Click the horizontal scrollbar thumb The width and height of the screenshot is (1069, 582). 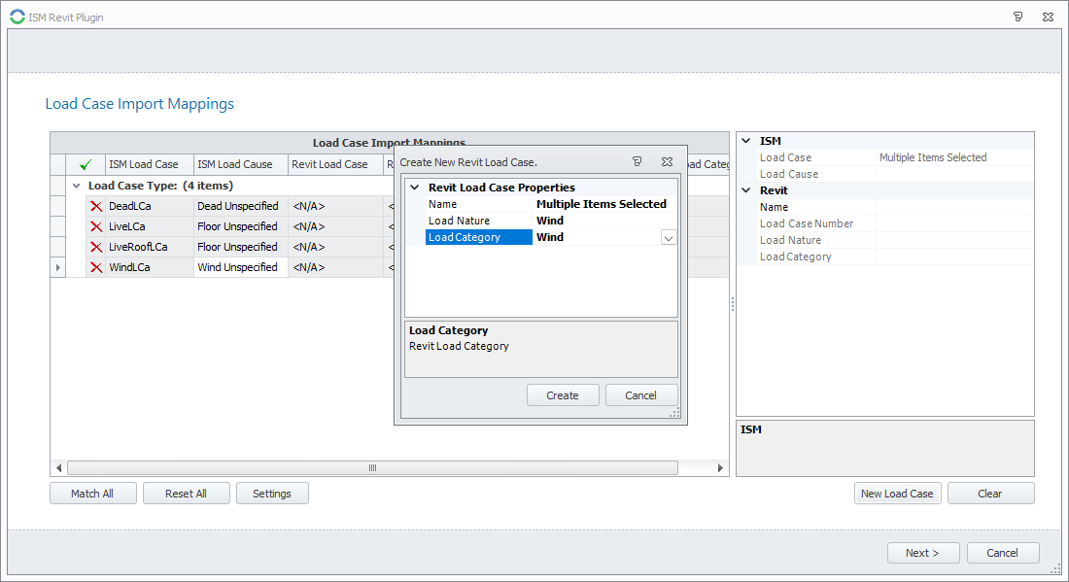click(372, 467)
